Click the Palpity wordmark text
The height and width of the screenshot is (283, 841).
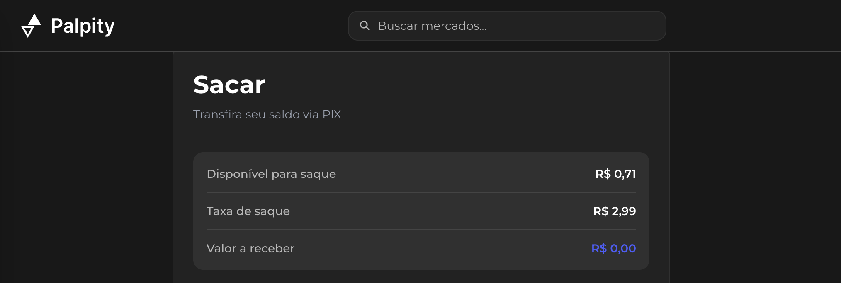[x=83, y=26]
